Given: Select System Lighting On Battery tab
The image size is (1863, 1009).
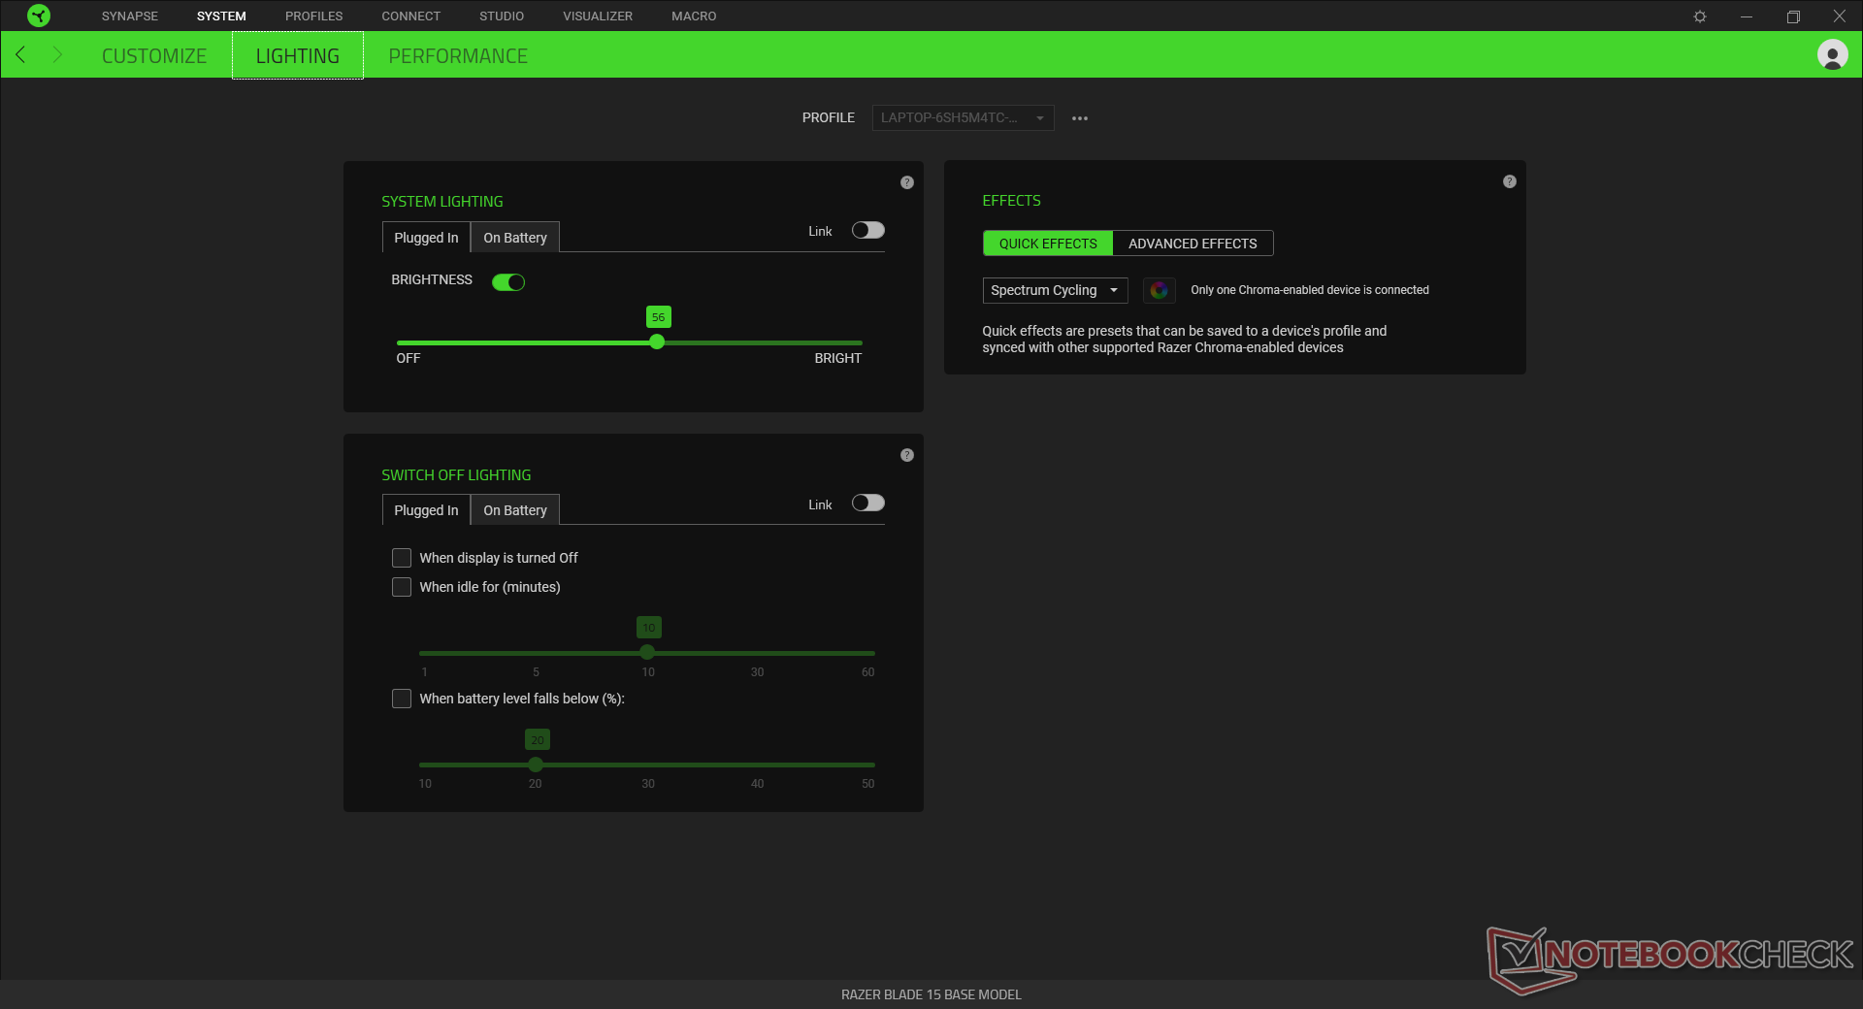Looking at the screenshot, I should pyautogui.click(x=515, y=238).
